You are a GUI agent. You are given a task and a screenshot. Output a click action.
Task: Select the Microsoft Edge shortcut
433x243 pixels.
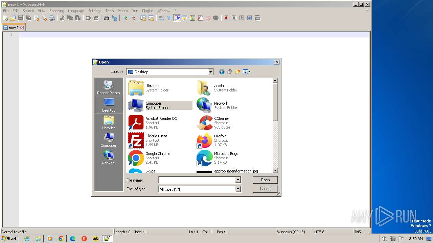(228, 158)
